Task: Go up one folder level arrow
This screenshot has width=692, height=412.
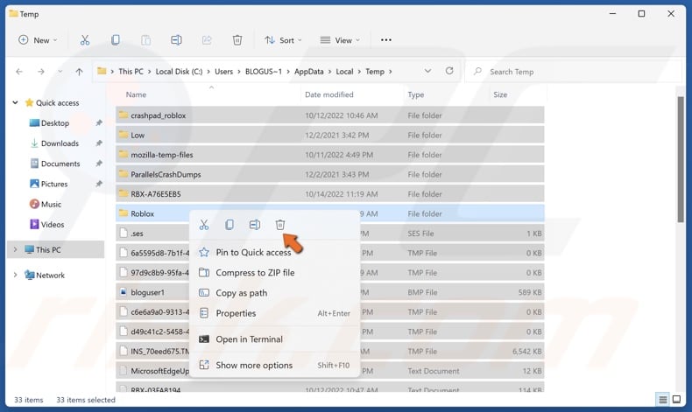Action: click(x=79, y=72)
